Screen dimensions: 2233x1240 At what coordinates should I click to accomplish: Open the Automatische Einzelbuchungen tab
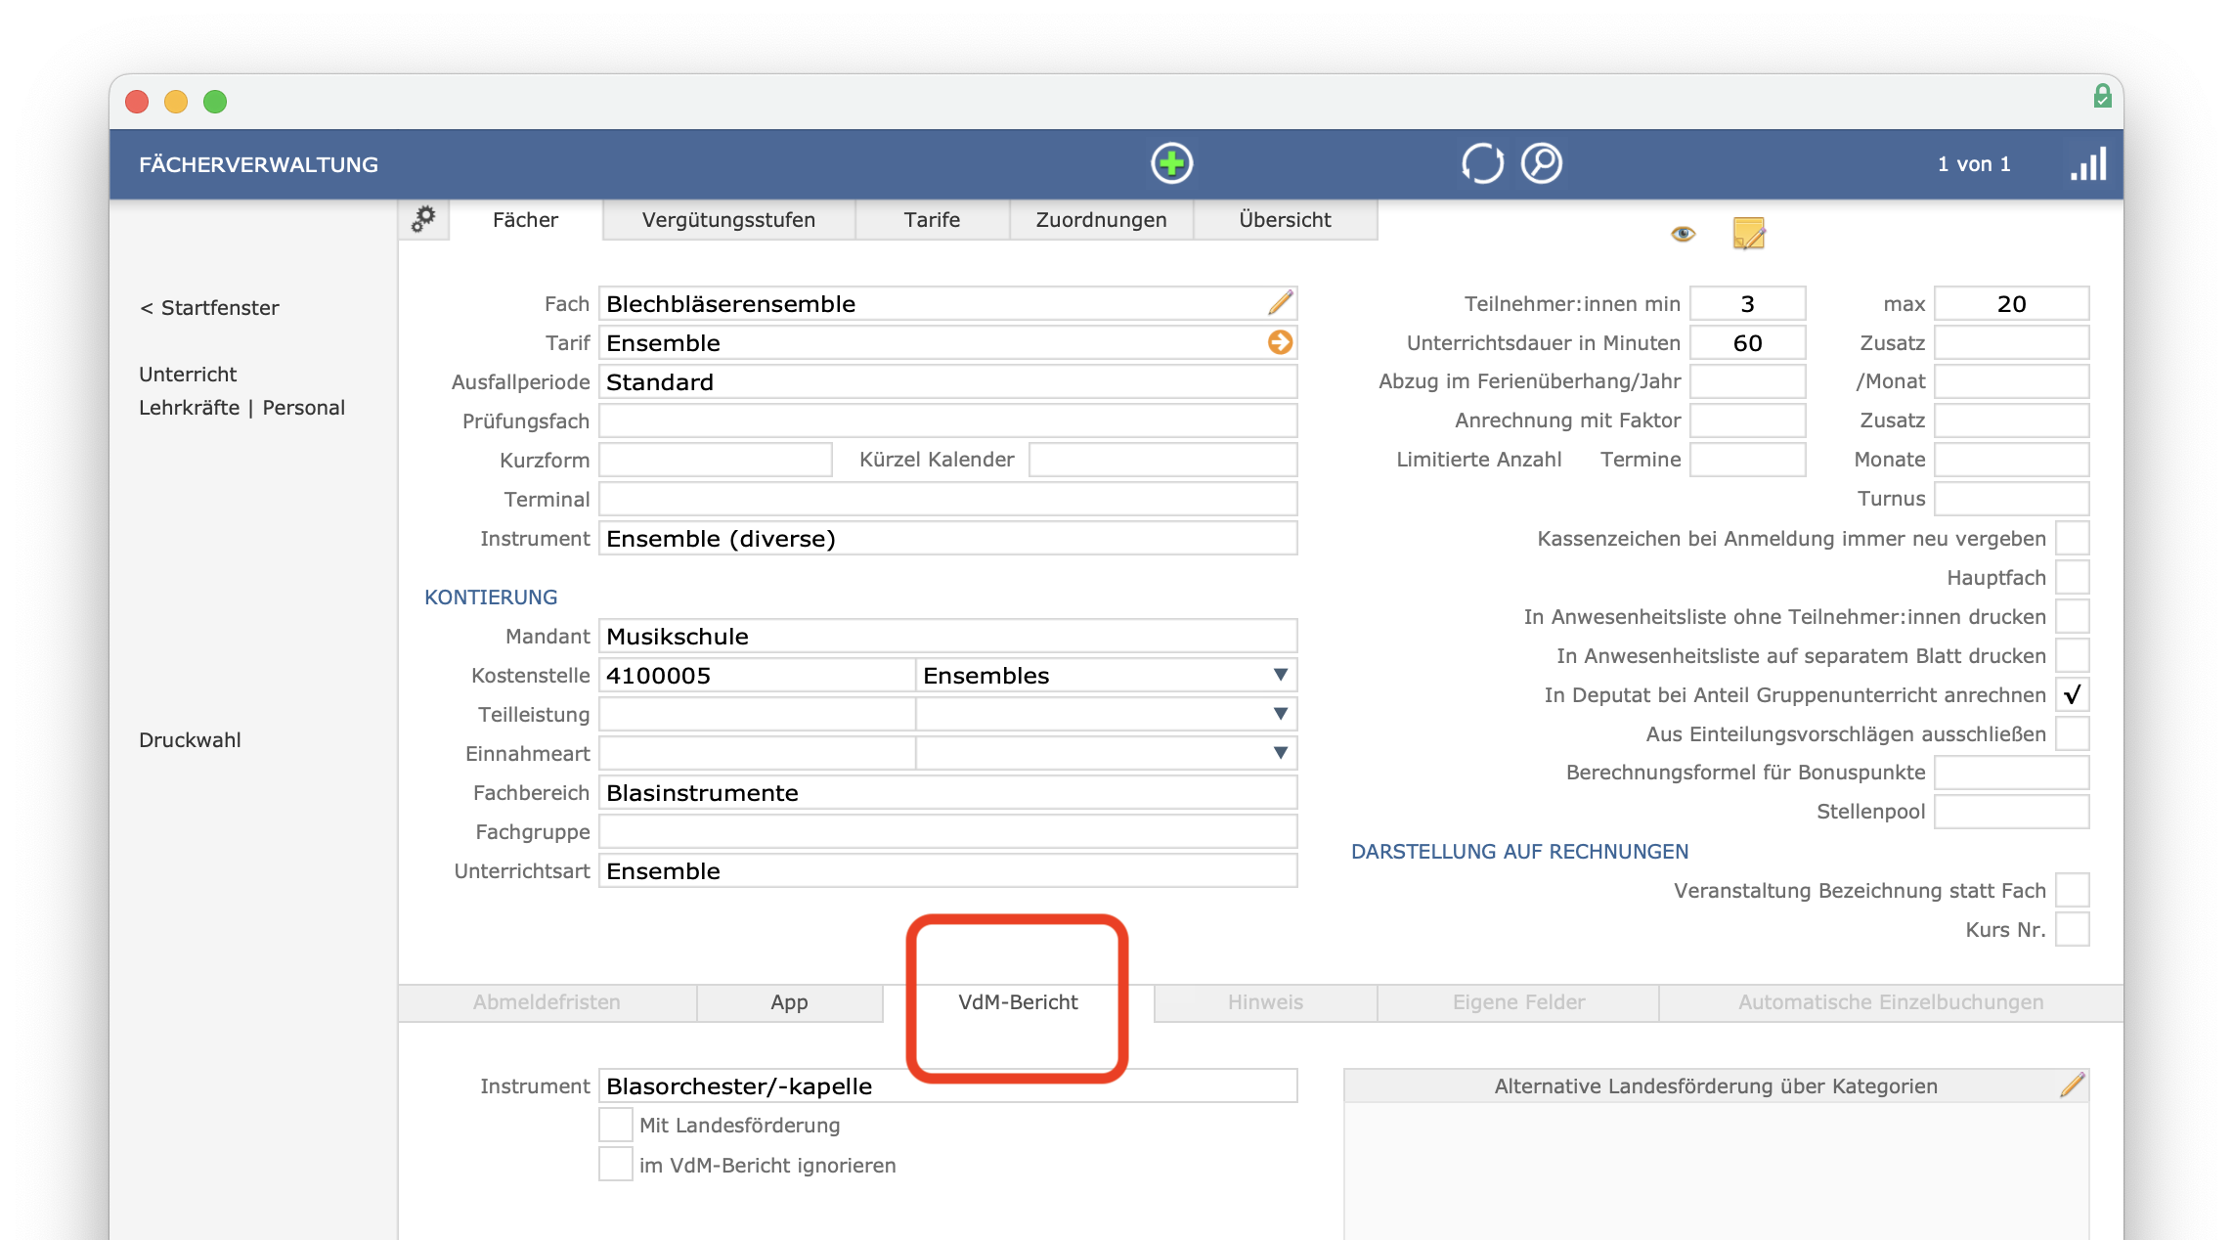(x=1891, y=1001)
